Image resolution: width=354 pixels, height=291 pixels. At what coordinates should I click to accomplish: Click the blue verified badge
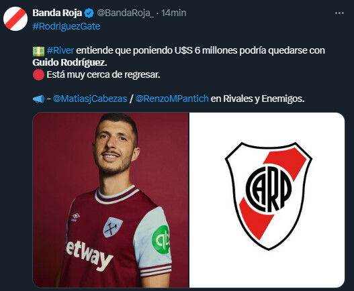point(89,13)
